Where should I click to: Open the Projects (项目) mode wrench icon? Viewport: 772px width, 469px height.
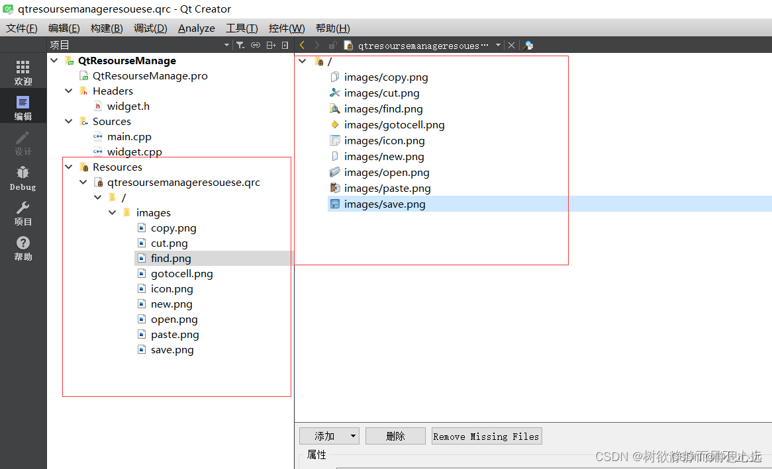(x=23, y=213)
